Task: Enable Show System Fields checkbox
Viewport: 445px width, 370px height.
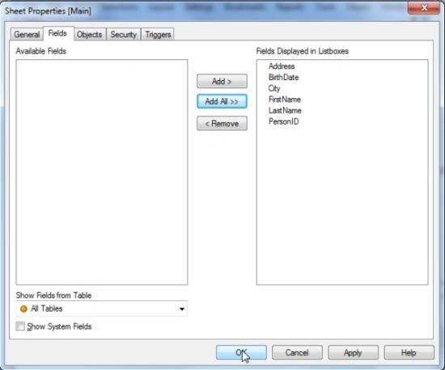Action: [20, 326]
